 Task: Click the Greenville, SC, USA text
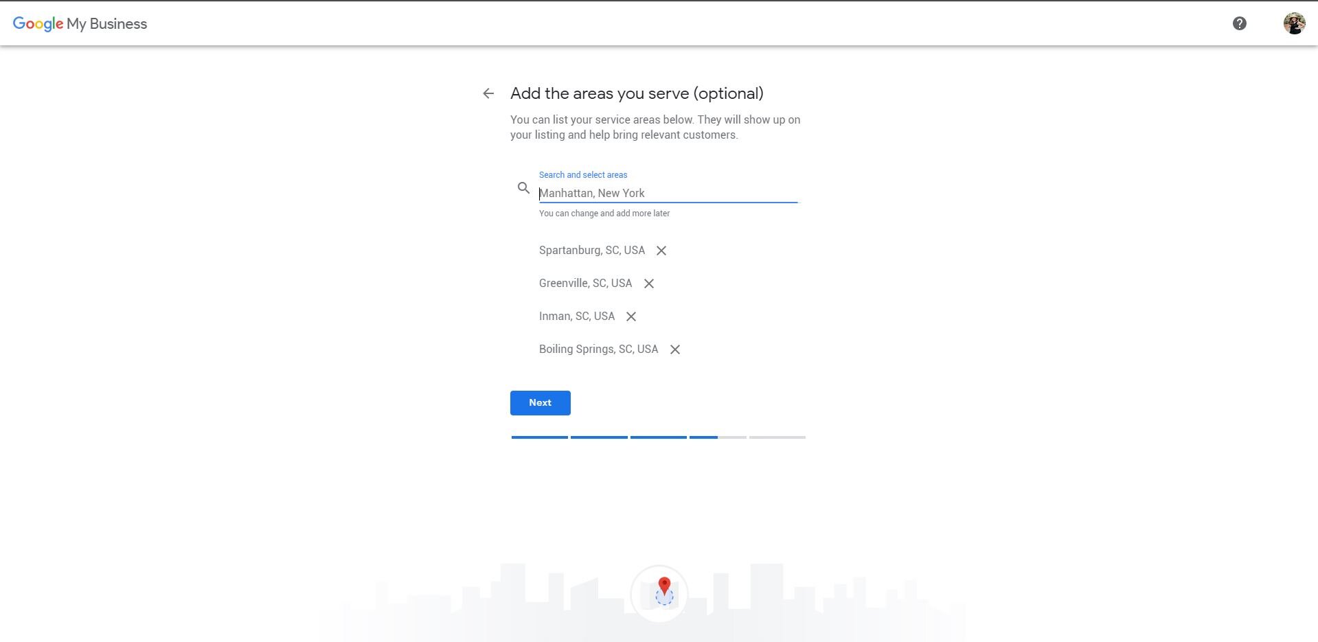coord(585,283)
